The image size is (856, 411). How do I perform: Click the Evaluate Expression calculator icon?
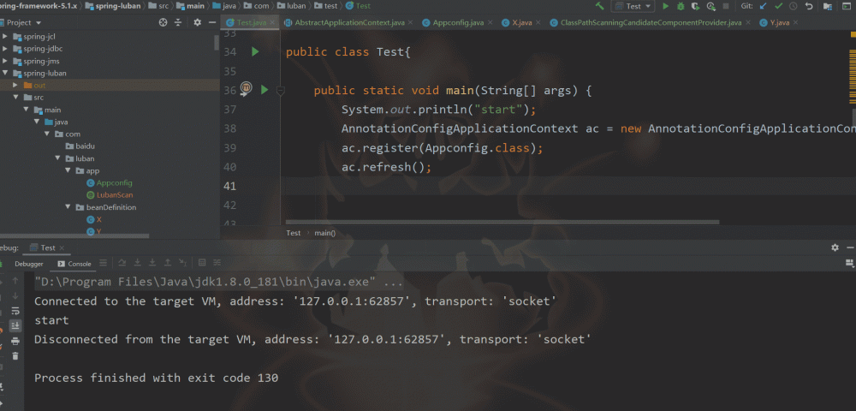click(201, 263)
